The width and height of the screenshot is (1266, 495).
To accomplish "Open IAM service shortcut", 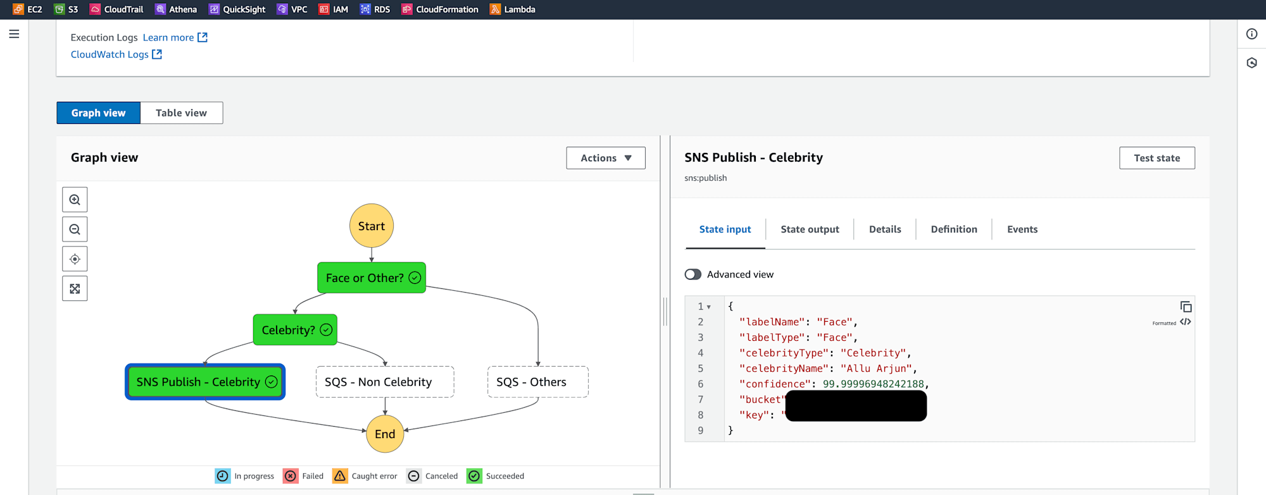I will coord(334,9).
